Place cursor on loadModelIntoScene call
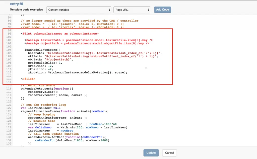Screen dimensions: 257x159 (42, 50)
